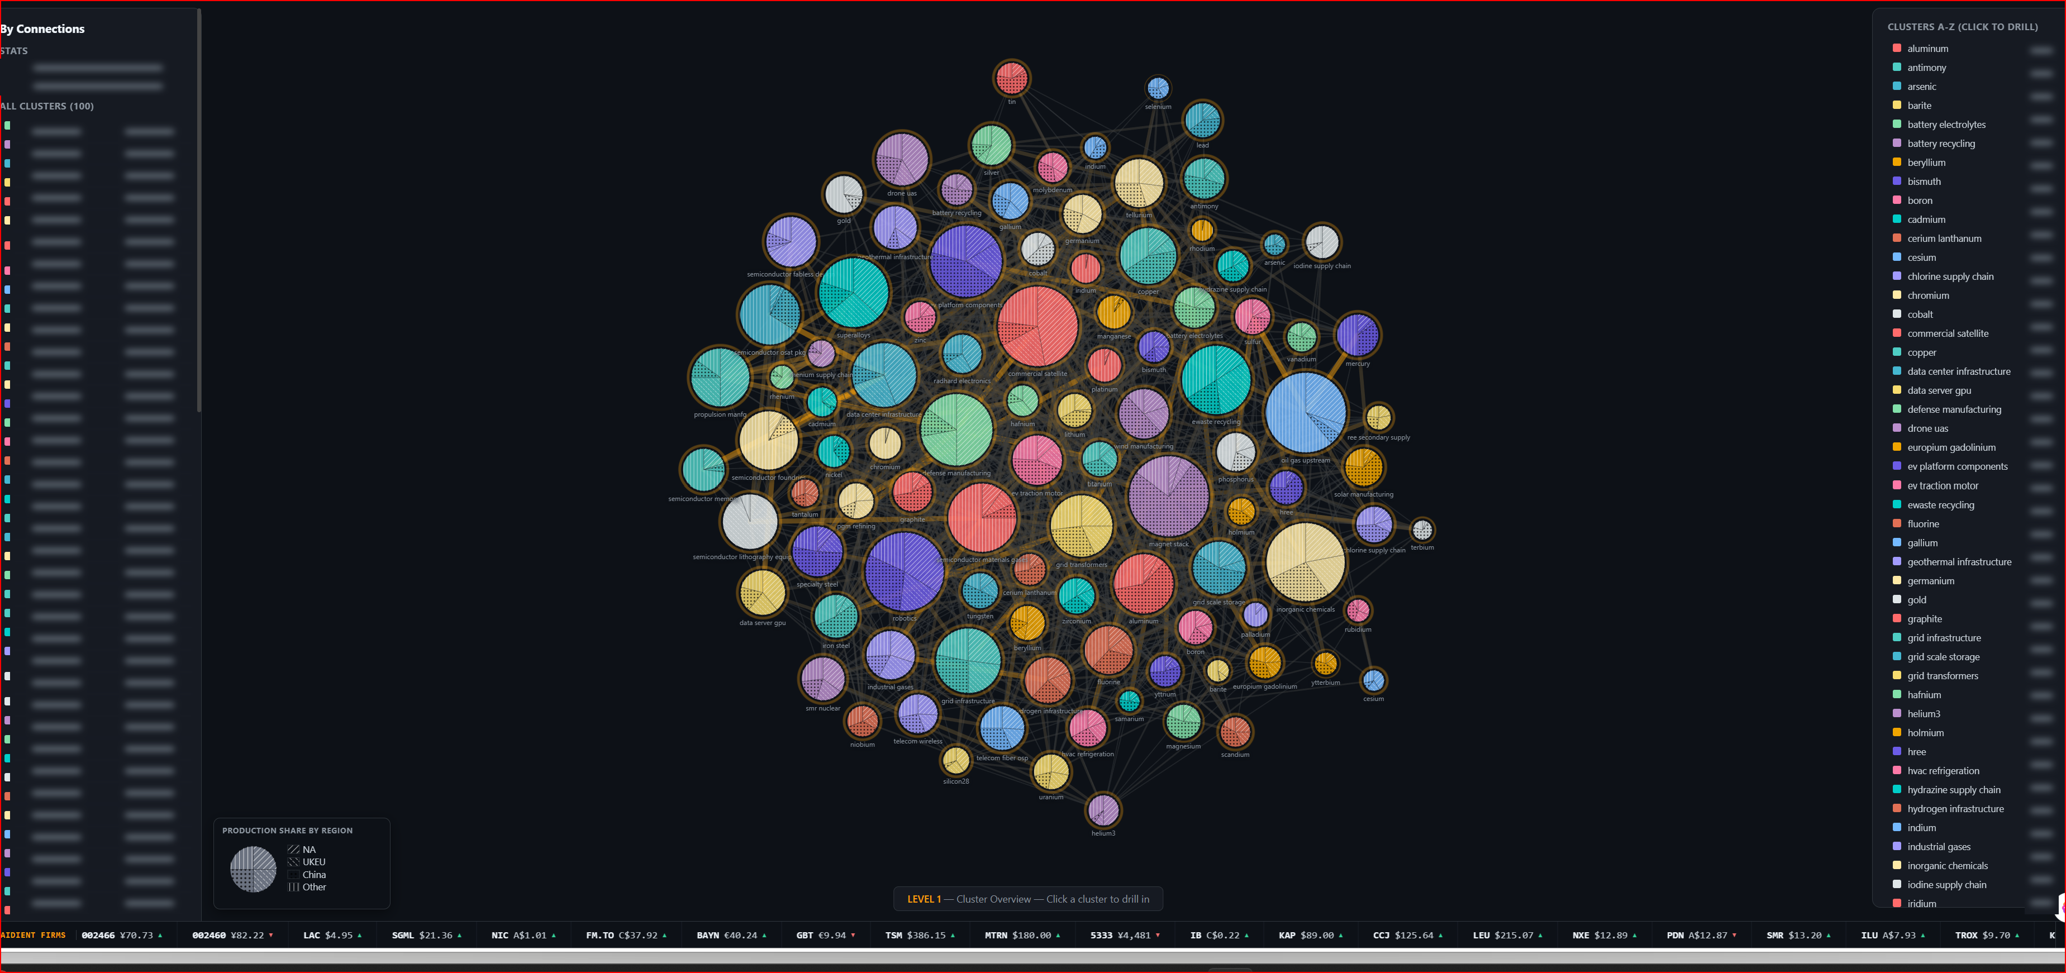2066x973 pixels.
Task: Open the inorganic chemicals cluster node
Action: [1306, 562]
